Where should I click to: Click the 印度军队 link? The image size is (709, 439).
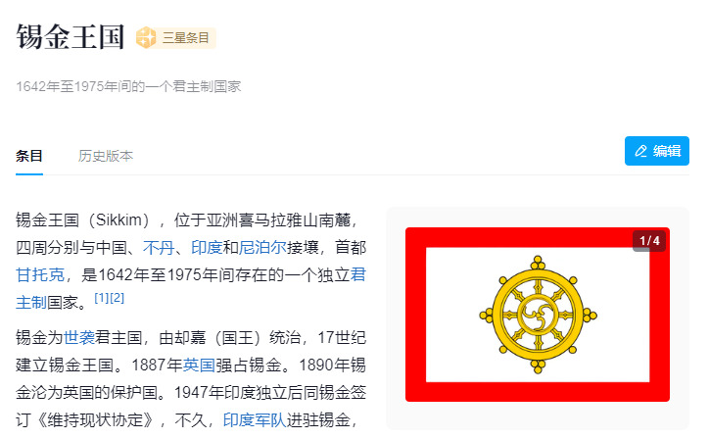255,420
